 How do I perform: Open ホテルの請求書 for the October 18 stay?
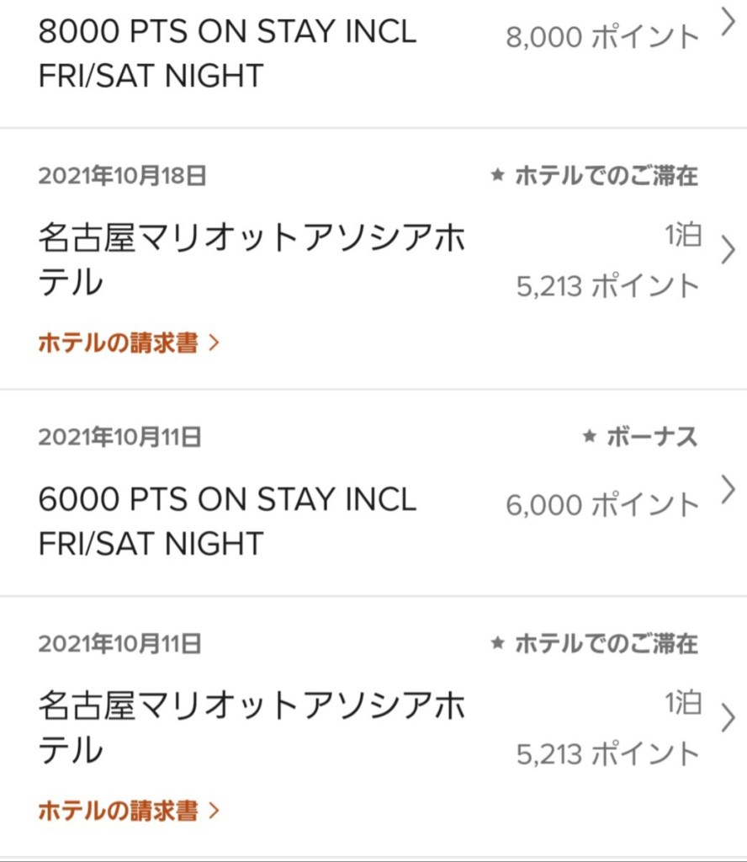(119, 343)
